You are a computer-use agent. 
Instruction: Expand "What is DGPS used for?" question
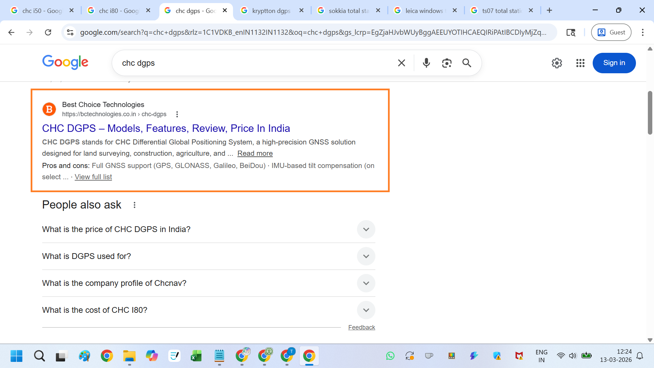point(366,256)
